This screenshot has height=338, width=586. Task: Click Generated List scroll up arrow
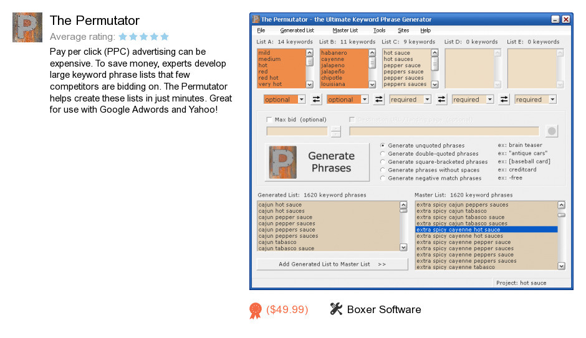(403, 204)
